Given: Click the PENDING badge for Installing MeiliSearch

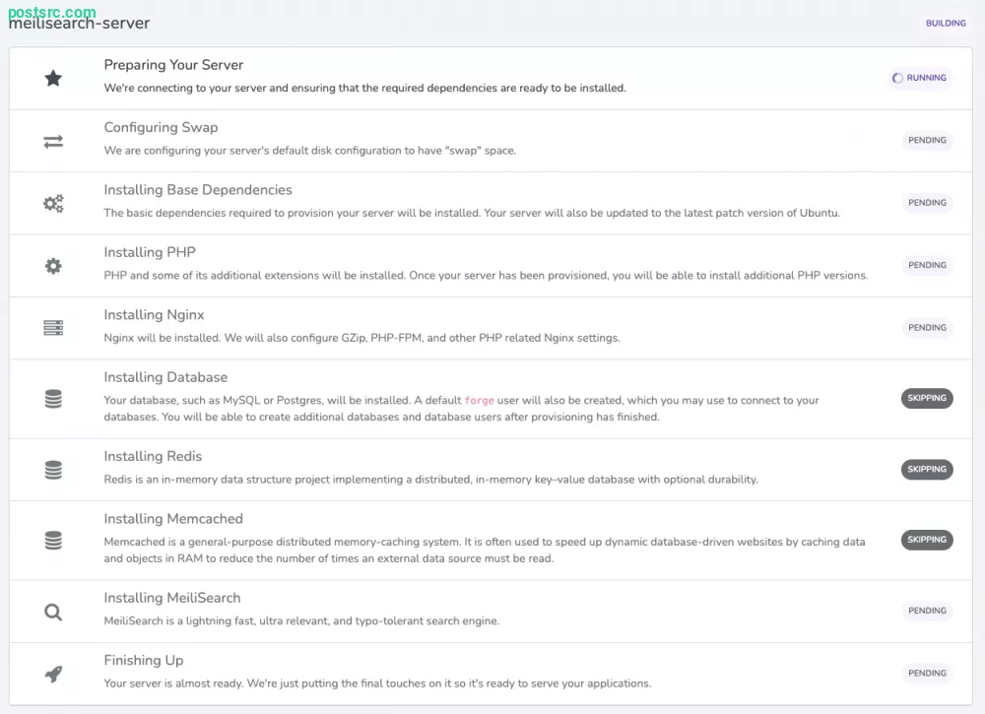Looking at the screenshot, I should 927,611.
